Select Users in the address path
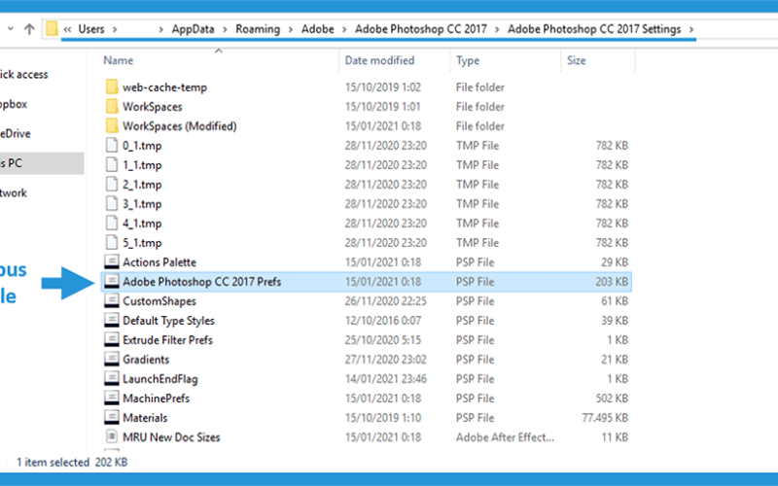 (91, 29)
